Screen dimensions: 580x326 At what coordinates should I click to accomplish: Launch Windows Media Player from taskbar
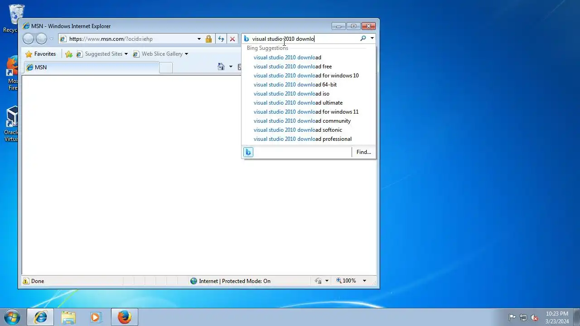coord(96,317)
